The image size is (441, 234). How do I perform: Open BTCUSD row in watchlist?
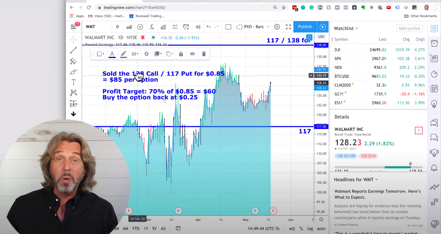[378, 76]
